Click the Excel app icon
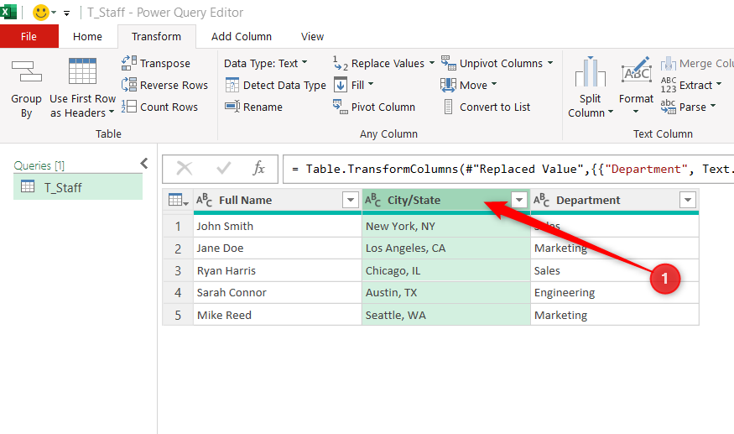The height and width of the screenshot is (434, 734). [x=8, y=12]
